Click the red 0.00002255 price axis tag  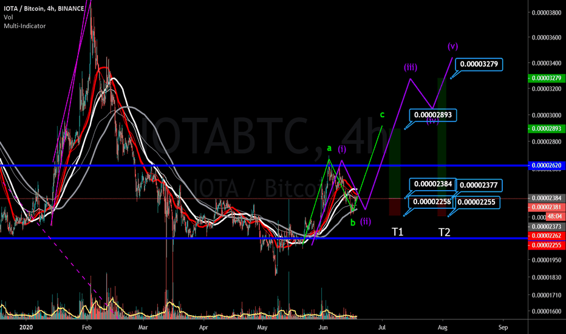[547, 245]
